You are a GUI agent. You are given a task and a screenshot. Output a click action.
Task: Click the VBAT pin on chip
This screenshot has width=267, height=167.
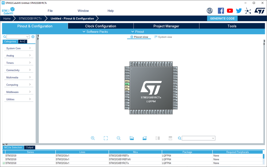[127, 81]
